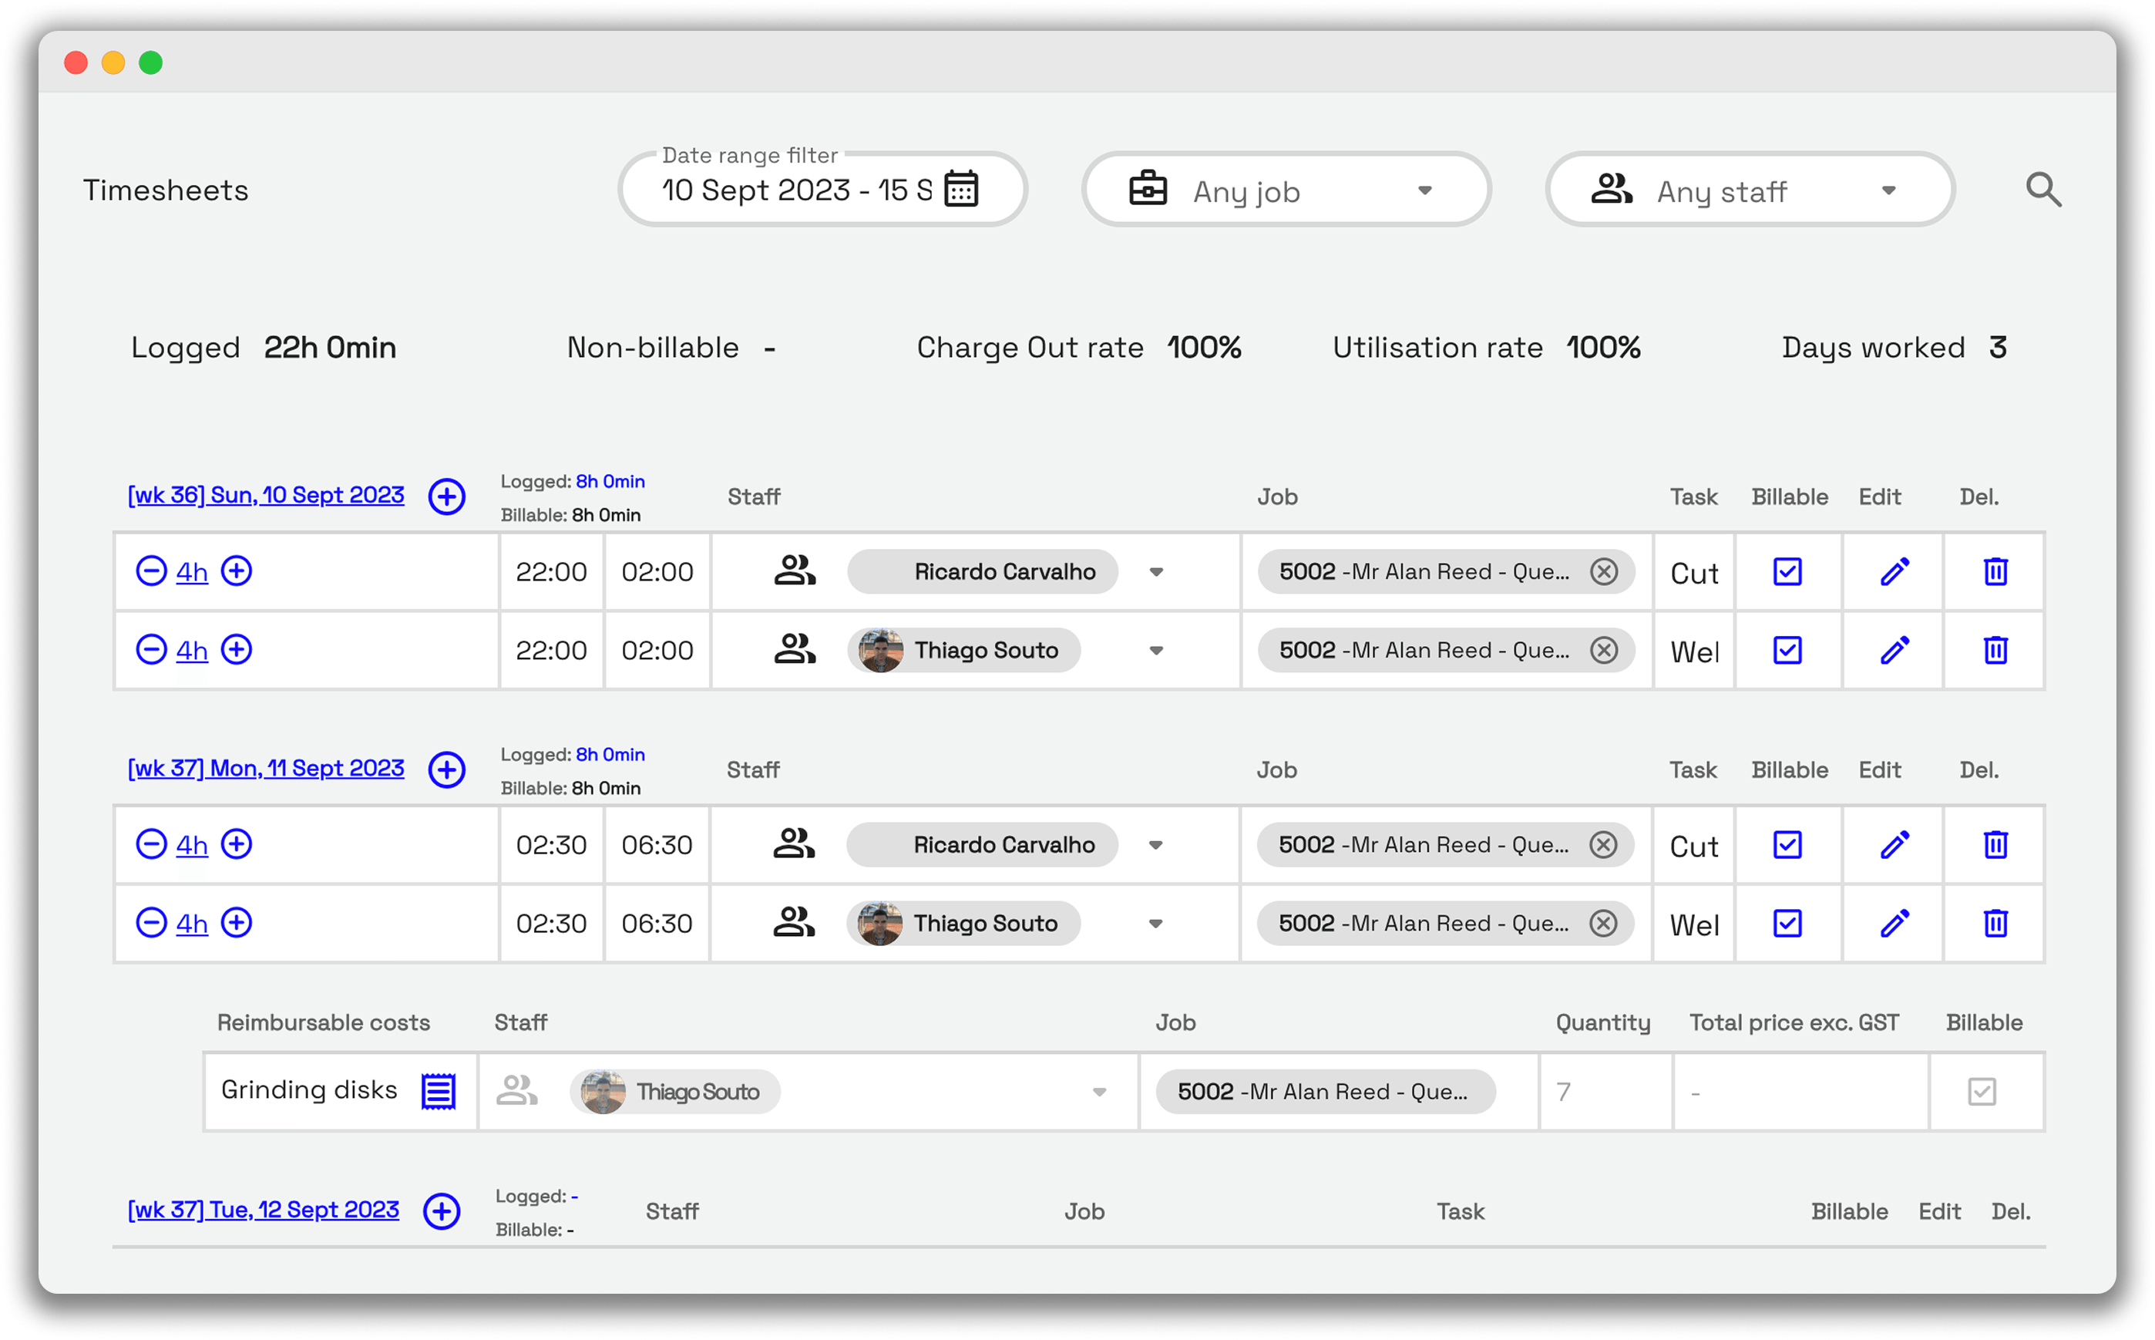The height and width of the screenshot is (1340, 2155).
Task: Open the receipt details for Grinding disks
Action: 439,1091
